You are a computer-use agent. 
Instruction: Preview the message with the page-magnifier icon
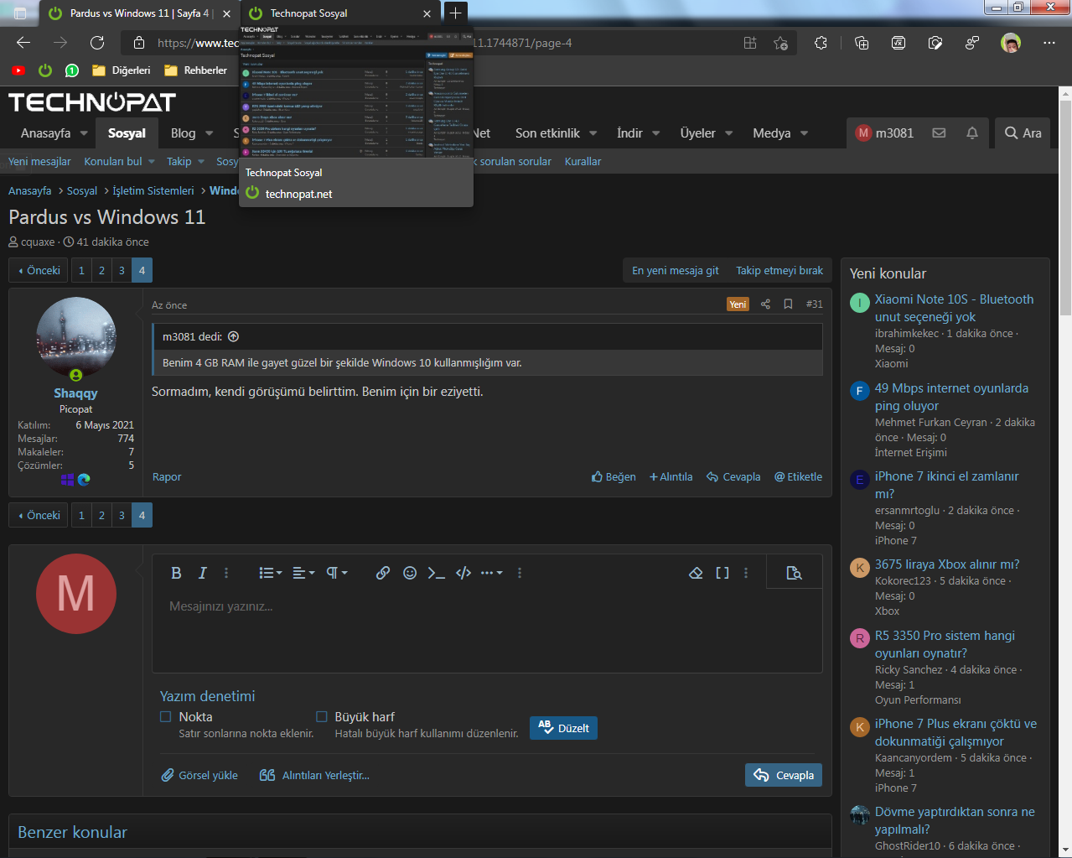click(794, 573)
